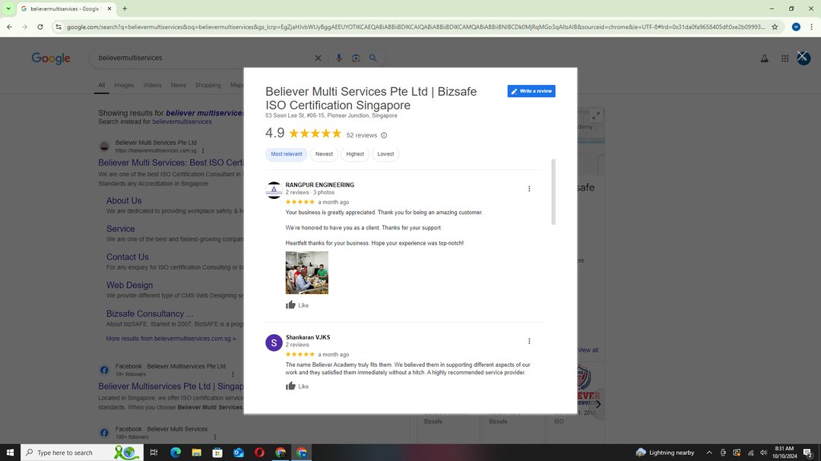821x461 pixels.
Task: Open Microsoft Edge from the taskbar
Action: coord(176,453)
